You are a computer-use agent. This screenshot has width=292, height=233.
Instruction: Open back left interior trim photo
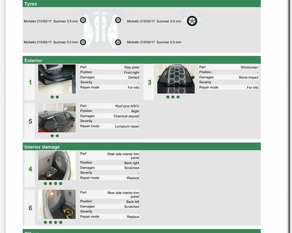point(57,204)
